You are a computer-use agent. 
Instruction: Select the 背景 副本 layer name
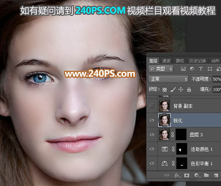183,106
